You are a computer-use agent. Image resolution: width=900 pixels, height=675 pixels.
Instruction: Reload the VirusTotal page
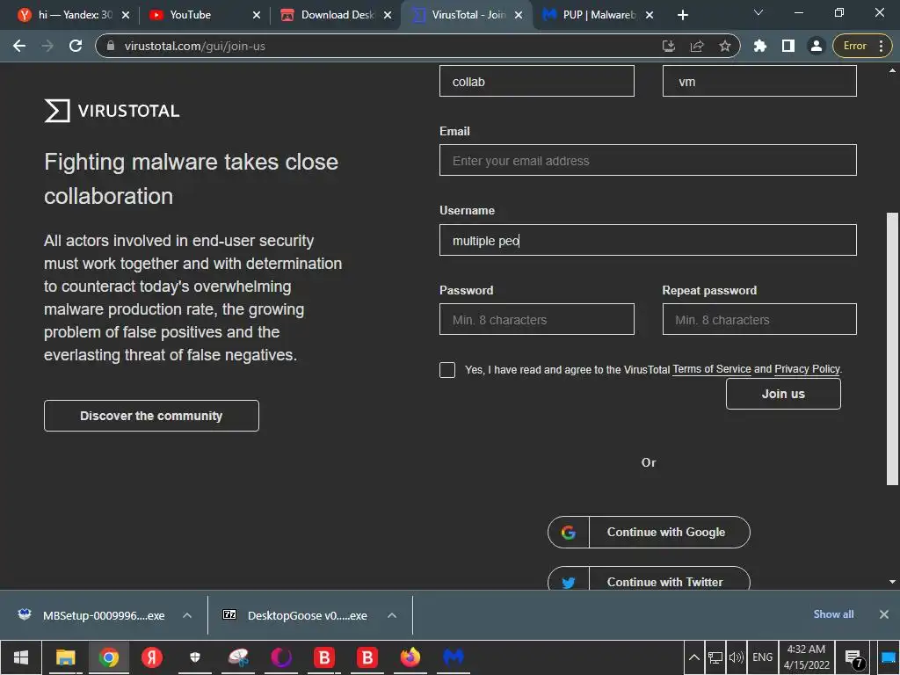point(76,46)
